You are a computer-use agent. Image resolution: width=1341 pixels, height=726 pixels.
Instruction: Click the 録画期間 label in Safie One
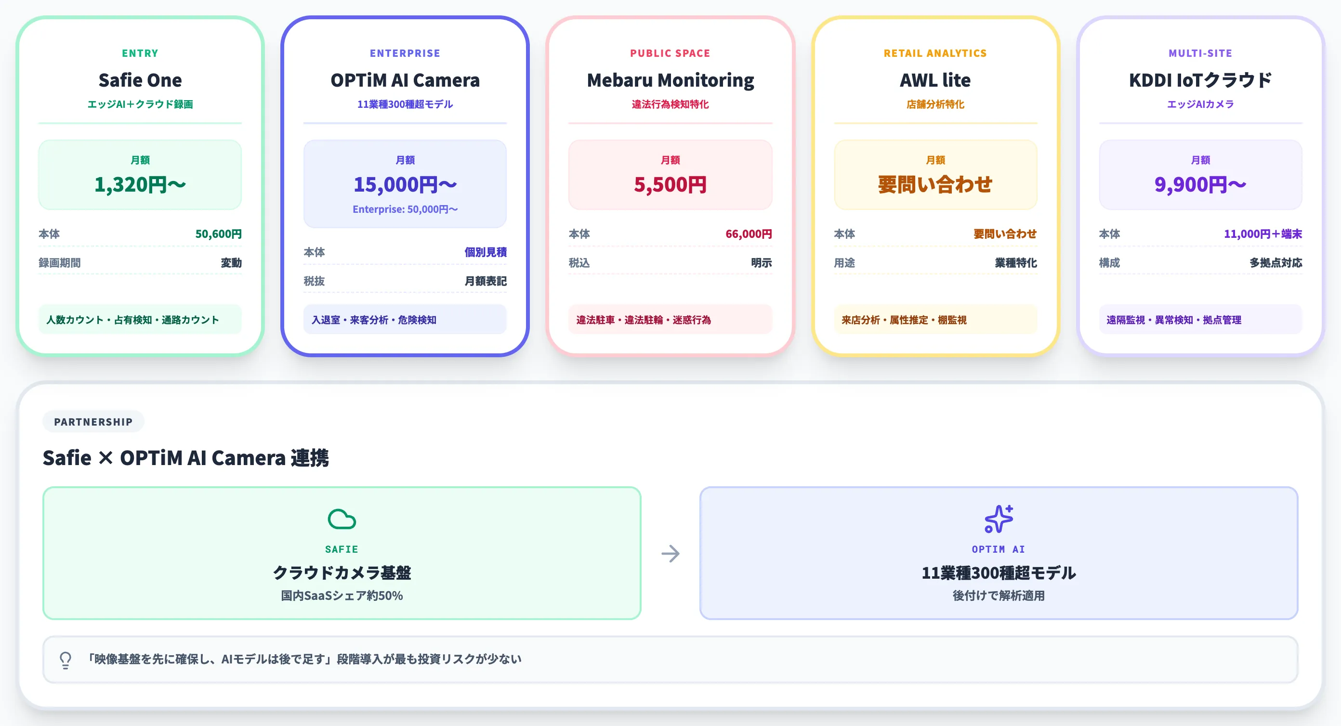59,263
